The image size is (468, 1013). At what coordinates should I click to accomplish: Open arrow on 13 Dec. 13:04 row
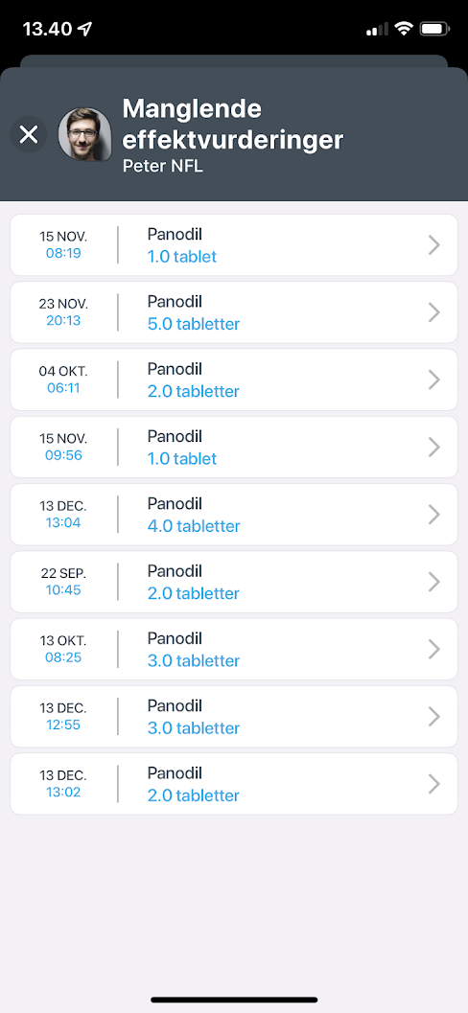pos(434,515)
